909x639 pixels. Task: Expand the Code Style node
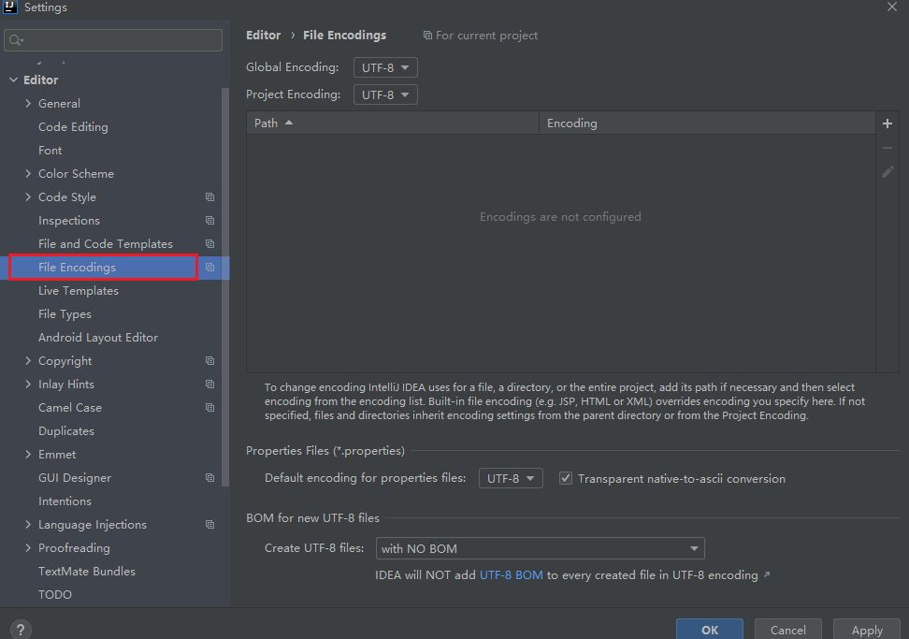click(x=28, y=197)
